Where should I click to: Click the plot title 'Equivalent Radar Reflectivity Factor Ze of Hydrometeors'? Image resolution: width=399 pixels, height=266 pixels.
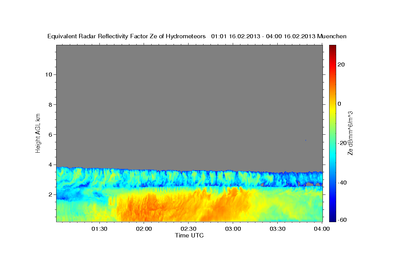coord(127,36)
